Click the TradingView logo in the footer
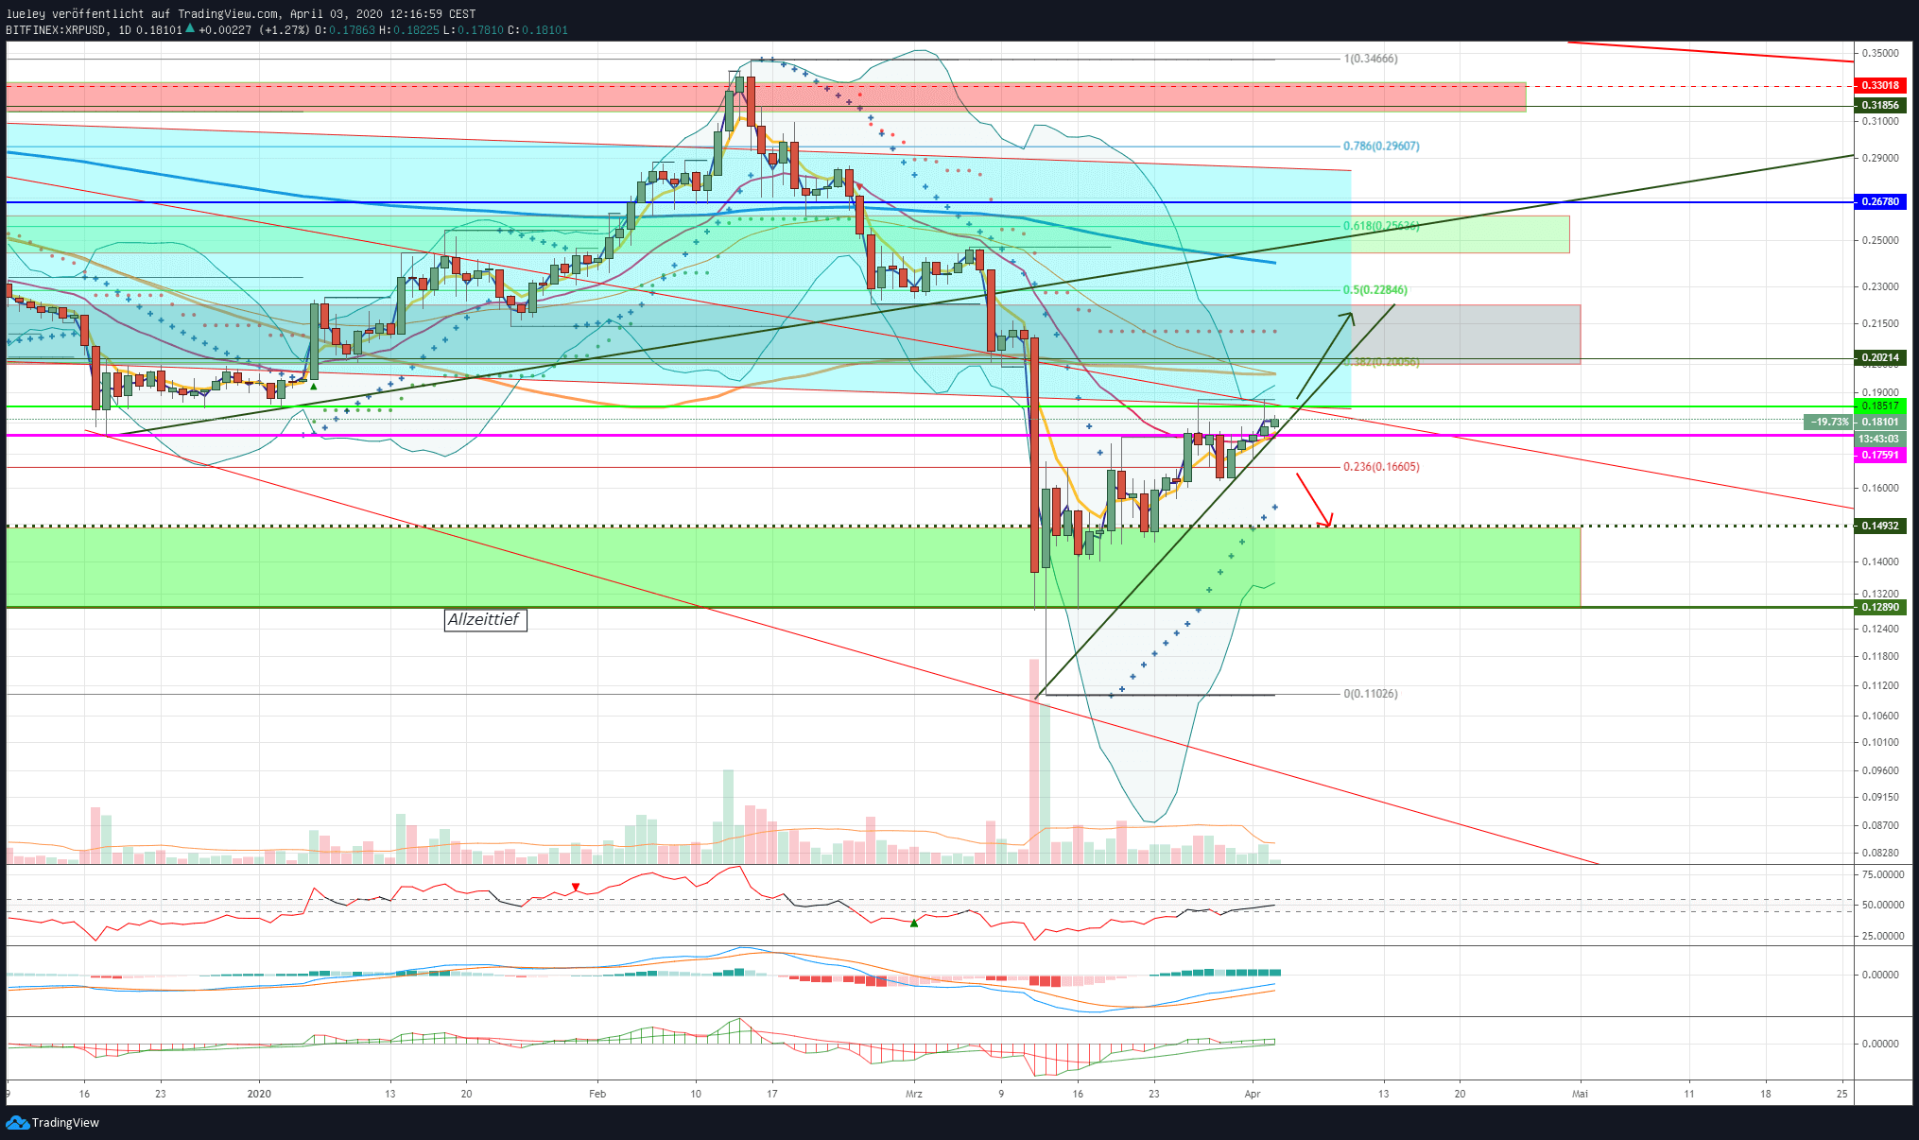This screenshot has width=1919, height=1140. click(52, 1122)
